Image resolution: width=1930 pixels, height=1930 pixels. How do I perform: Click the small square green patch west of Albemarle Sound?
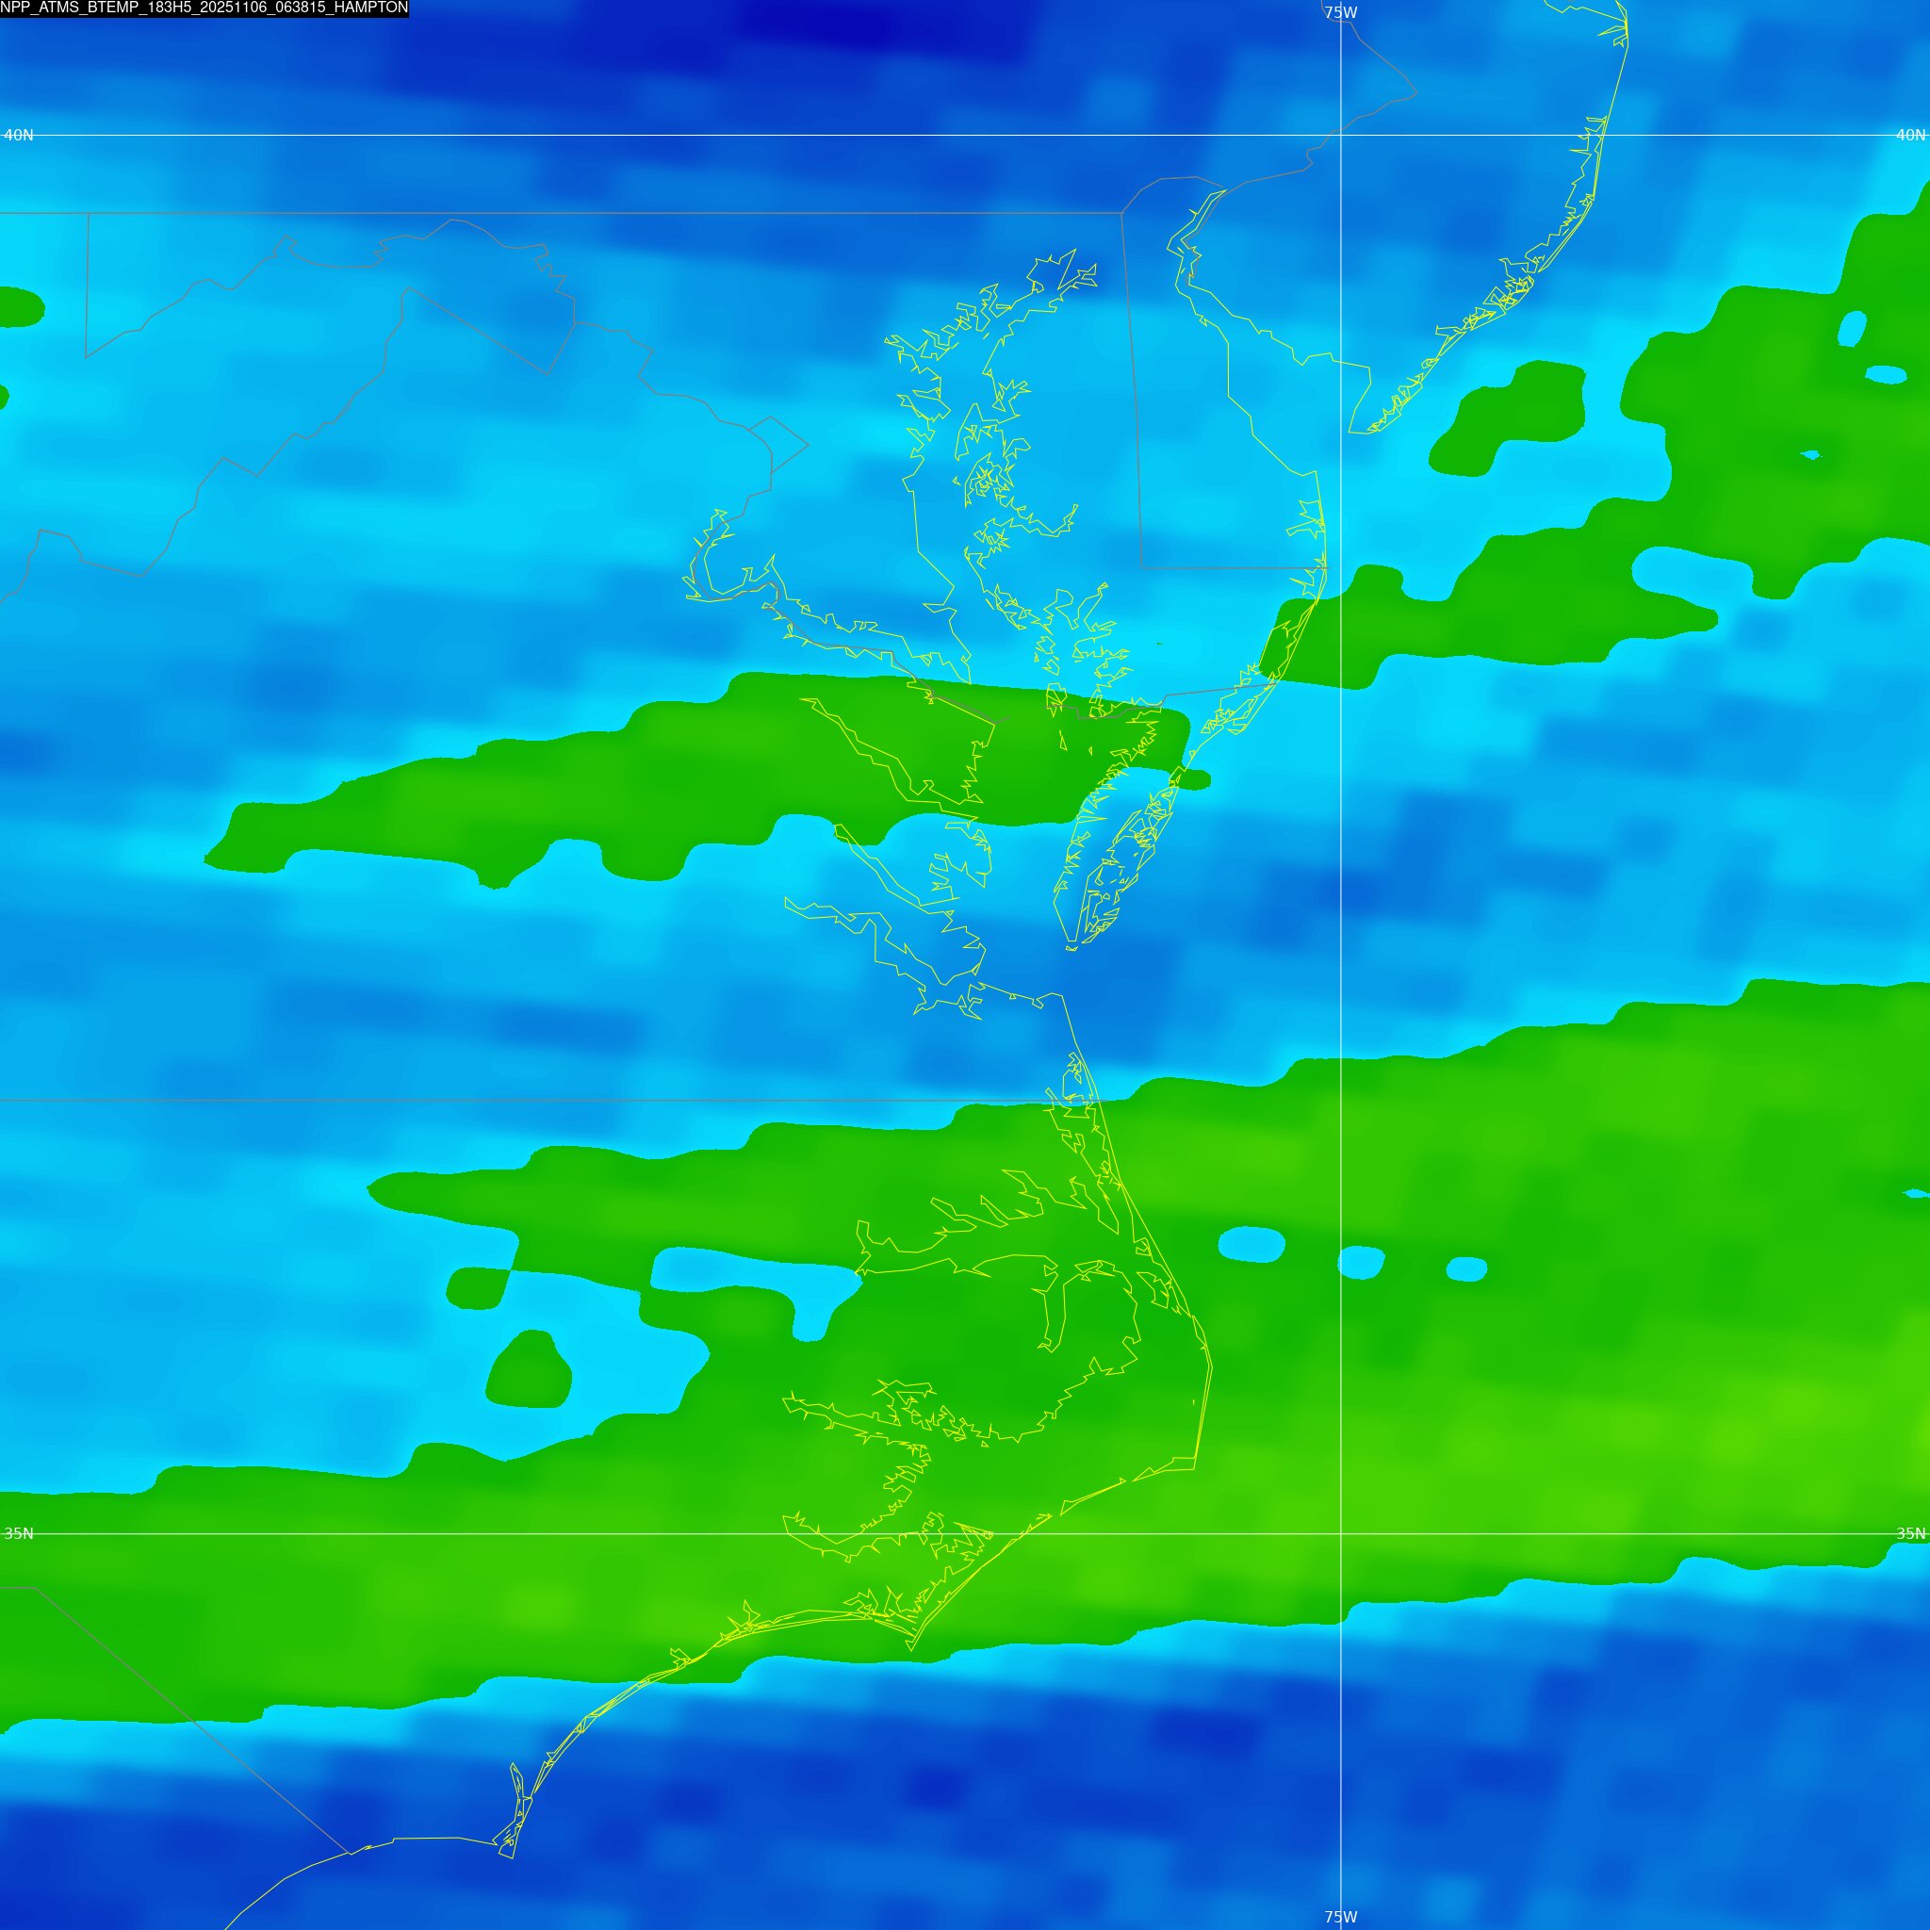(478, 1287)
